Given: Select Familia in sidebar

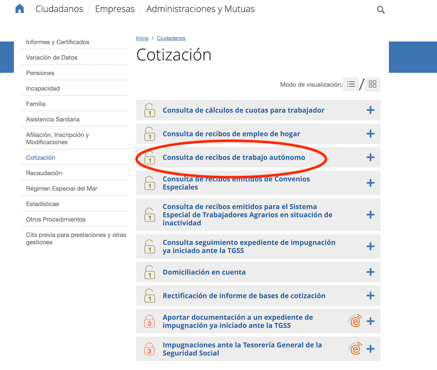Looking at the screenshot, I should coord(36,104).
